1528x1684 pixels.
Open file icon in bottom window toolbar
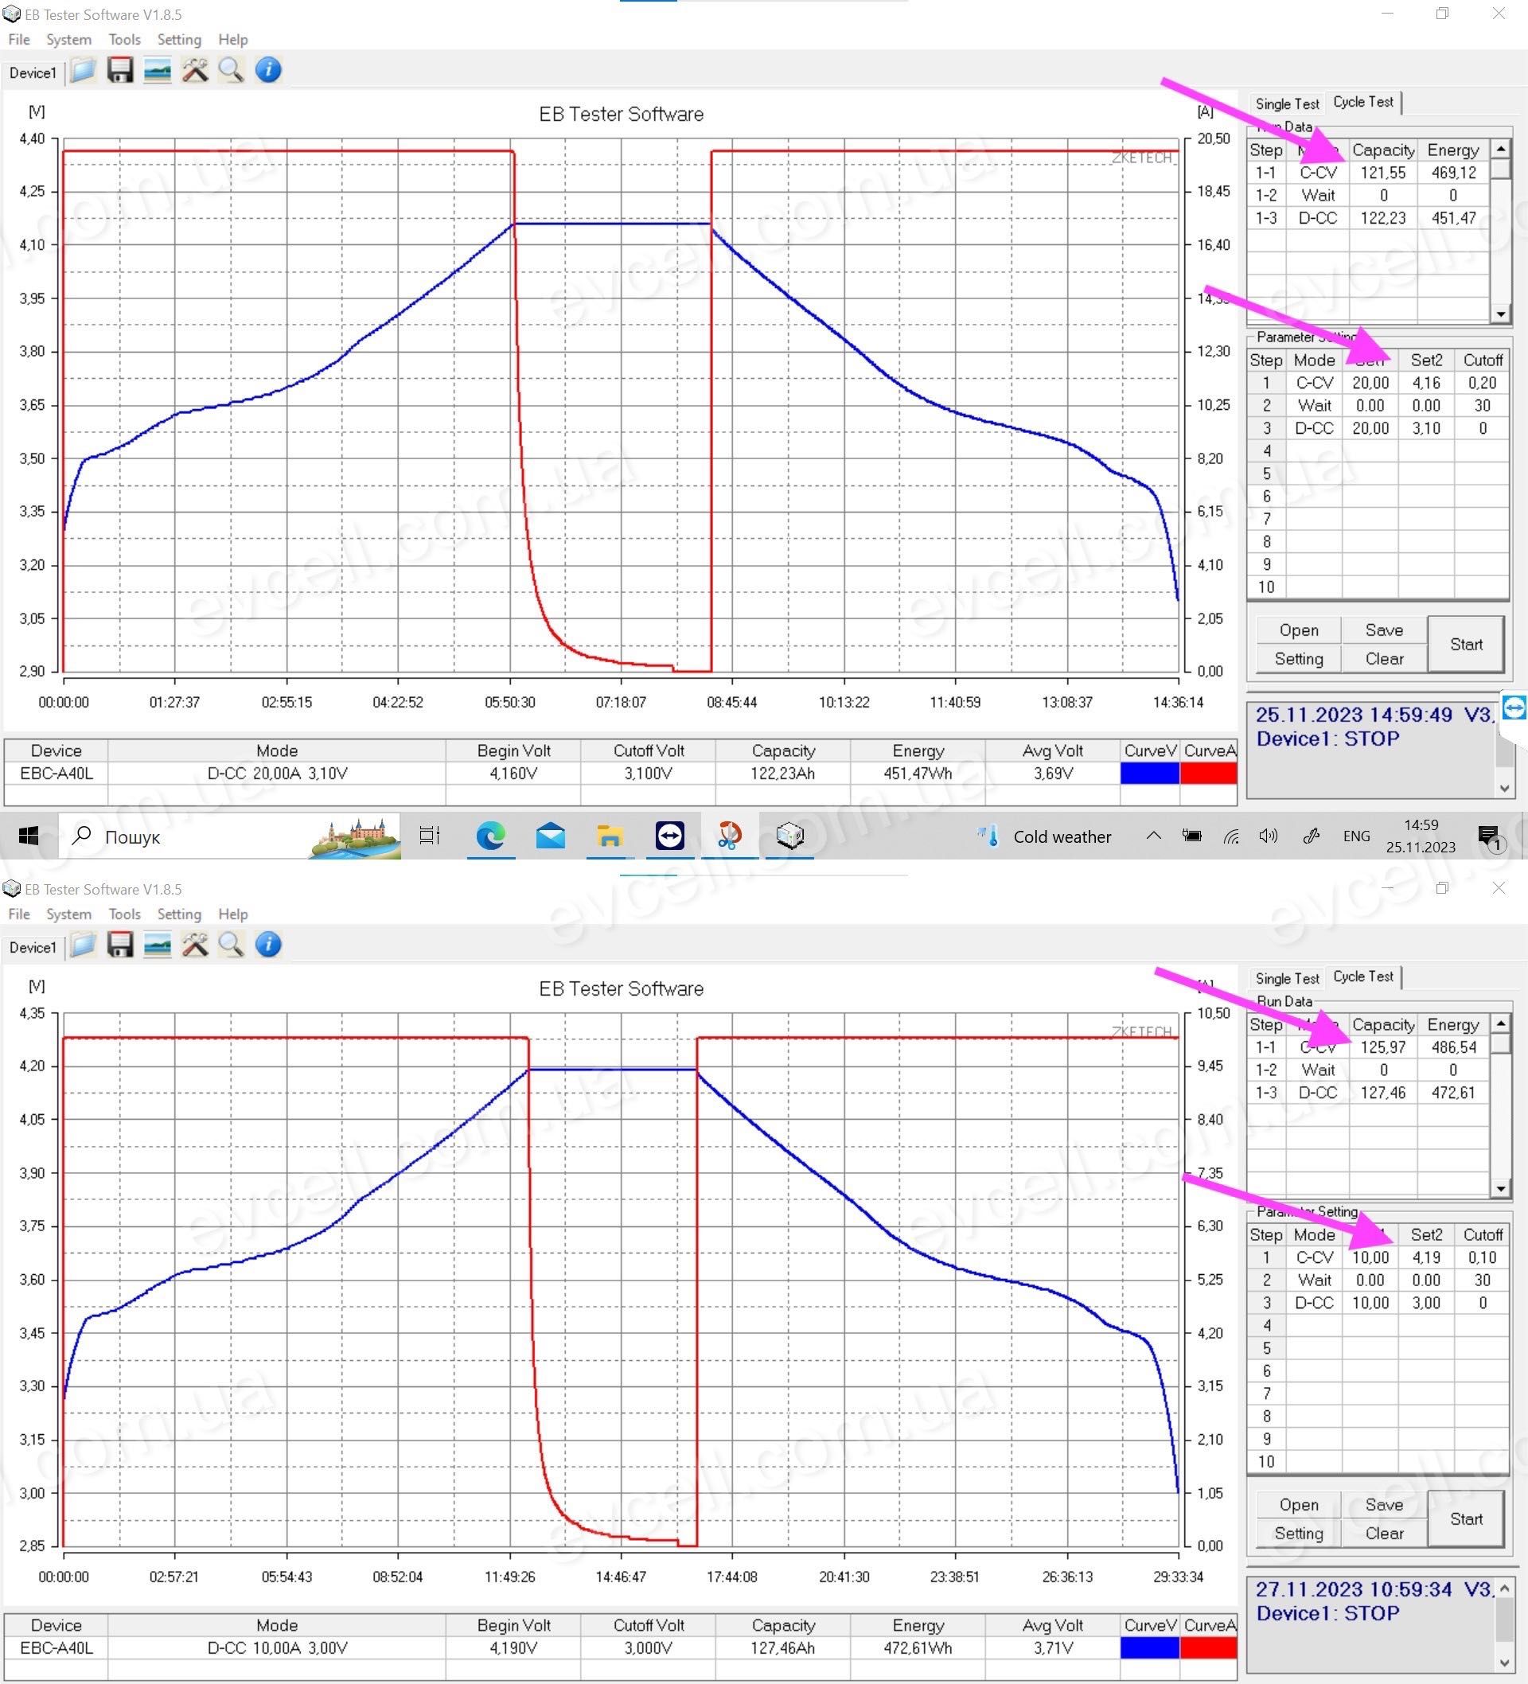point(83,945)
